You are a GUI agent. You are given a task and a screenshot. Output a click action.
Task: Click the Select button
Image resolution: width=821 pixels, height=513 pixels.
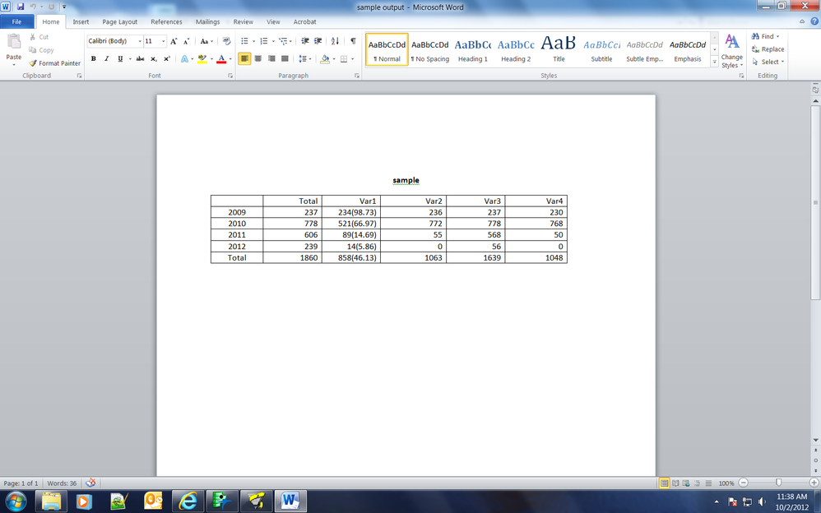[768, 62]
